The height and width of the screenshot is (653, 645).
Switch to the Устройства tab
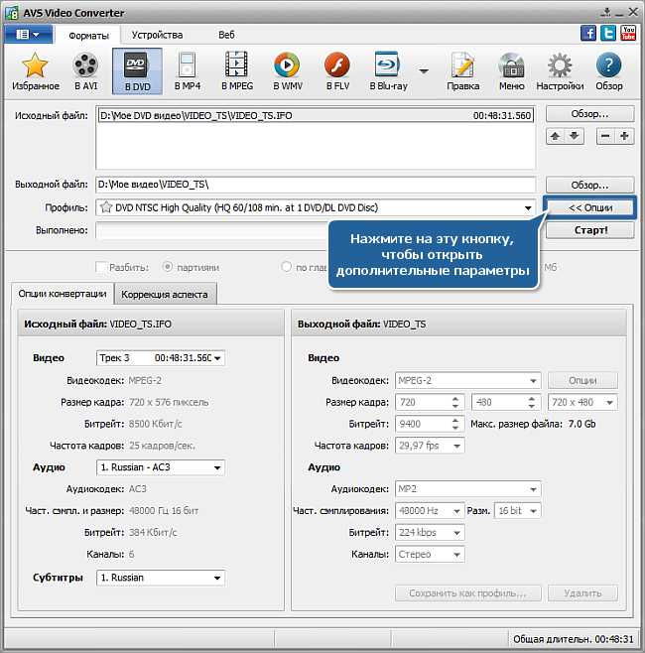pyautogui.click(x=157, y=35)
